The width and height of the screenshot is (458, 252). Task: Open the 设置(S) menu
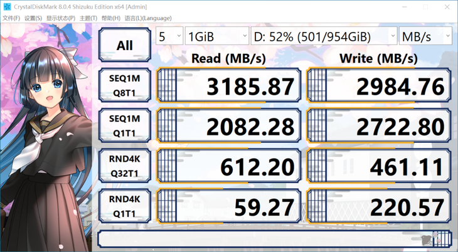click(x=33, y=18)
